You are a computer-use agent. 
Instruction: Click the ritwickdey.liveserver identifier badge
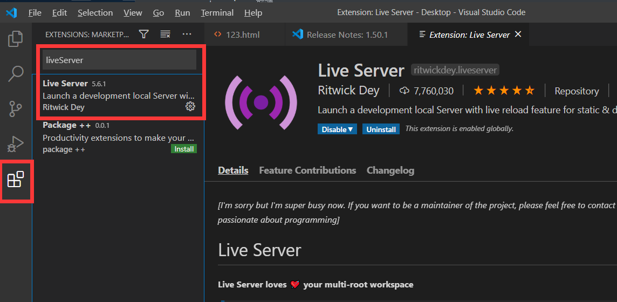(x=455, y=70)
